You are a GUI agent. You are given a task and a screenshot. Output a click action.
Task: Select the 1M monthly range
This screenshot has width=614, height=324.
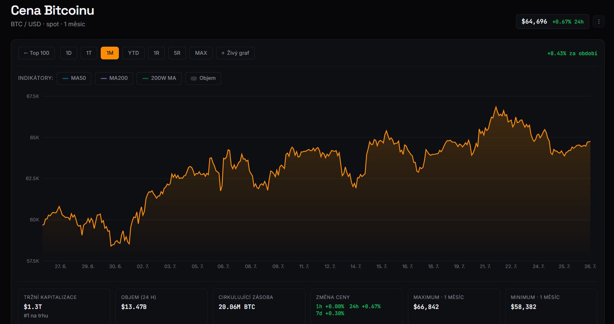click(110, 53)
